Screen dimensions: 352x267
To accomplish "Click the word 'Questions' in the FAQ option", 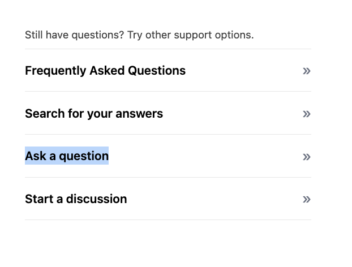I will click(157, 71).
